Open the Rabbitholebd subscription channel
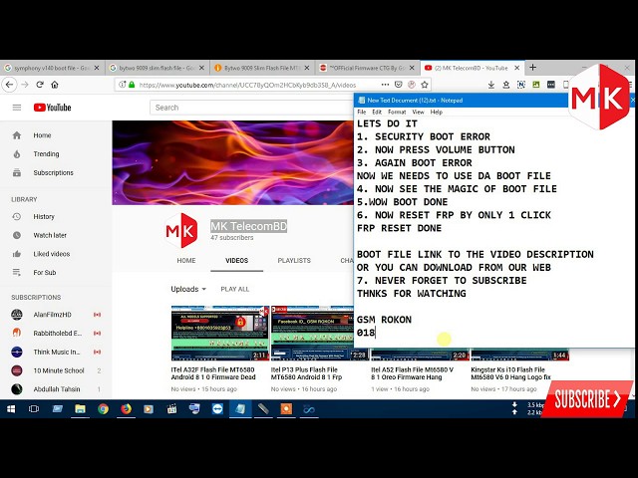638x478 pixels. [x=56, y=334]
